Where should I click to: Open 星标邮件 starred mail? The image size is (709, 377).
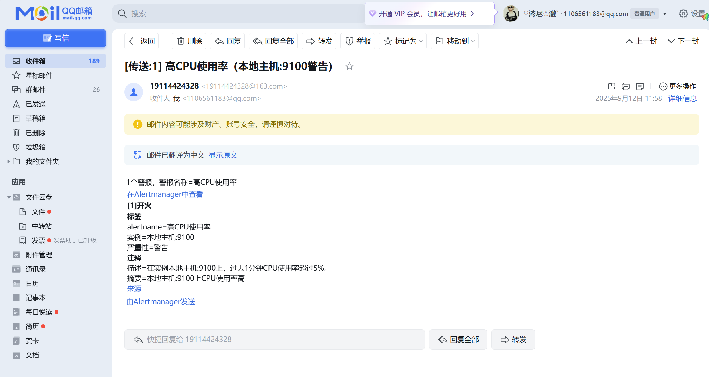(55, 75)
